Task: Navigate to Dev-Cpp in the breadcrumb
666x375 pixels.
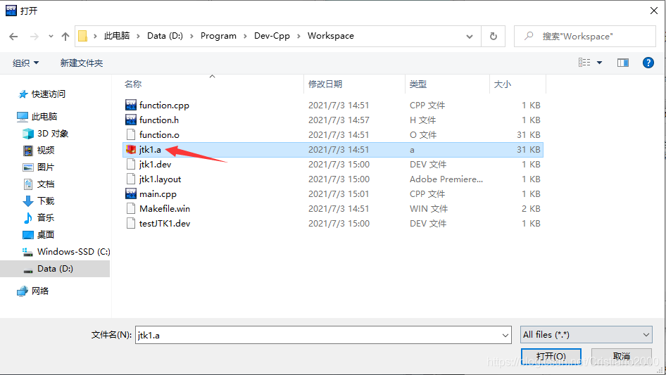Action: tap(272, 36)
